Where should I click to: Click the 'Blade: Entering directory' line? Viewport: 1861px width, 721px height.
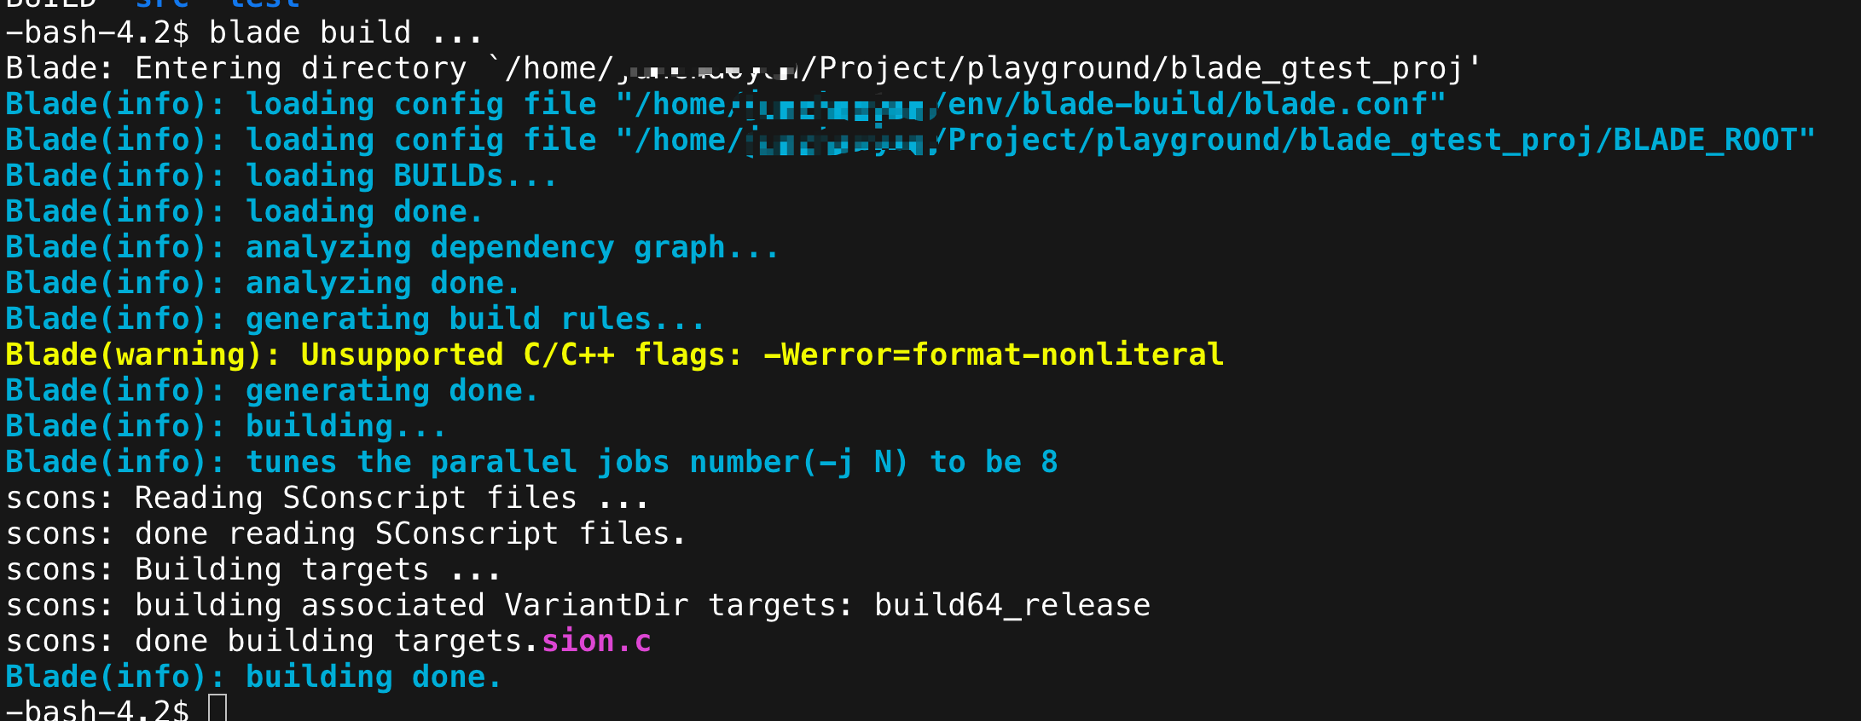click(744, 68)
